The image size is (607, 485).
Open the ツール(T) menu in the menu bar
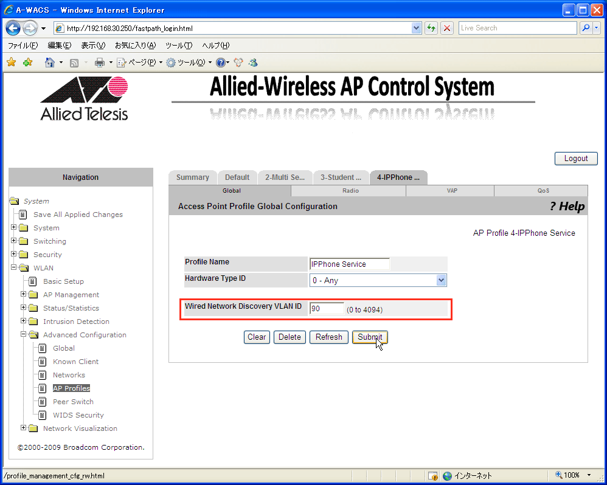point(179,45)
